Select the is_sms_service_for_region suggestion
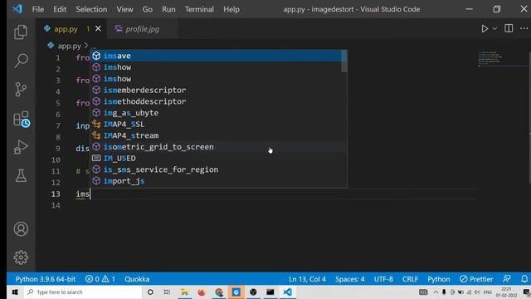 (x=216, y=169)
